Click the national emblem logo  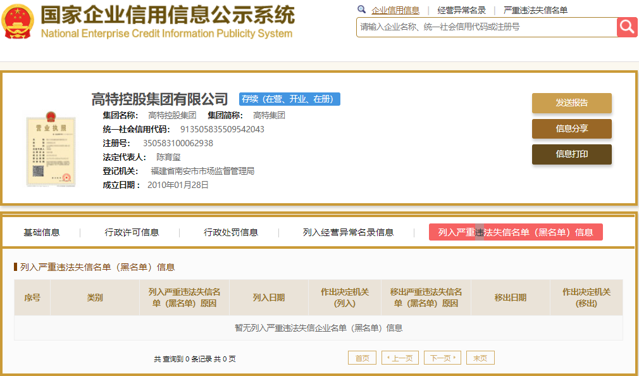[18, 22]
